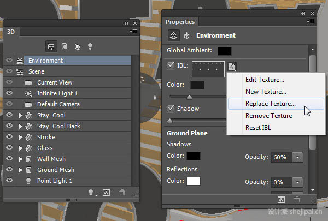Expand the Ground Mesh item

tap(21, 170)
